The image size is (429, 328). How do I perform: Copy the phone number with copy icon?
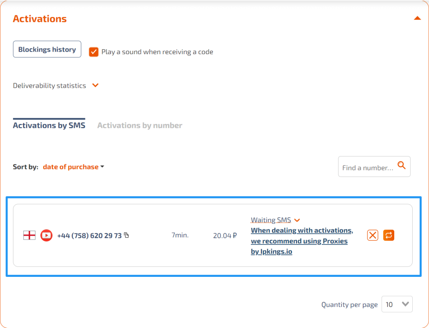127,235
